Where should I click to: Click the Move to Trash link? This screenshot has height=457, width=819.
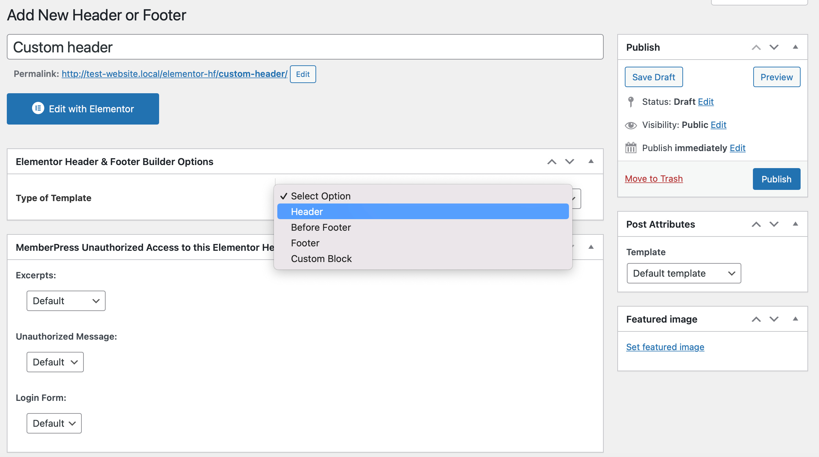click(x=654, y=178)
